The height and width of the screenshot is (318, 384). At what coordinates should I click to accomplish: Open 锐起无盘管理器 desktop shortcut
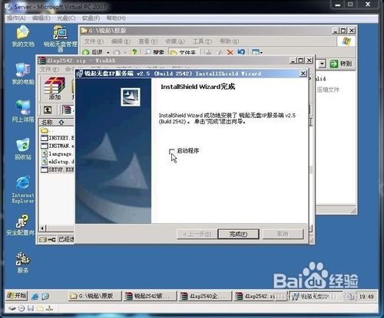pyautogui.click(x=61, y=38)
